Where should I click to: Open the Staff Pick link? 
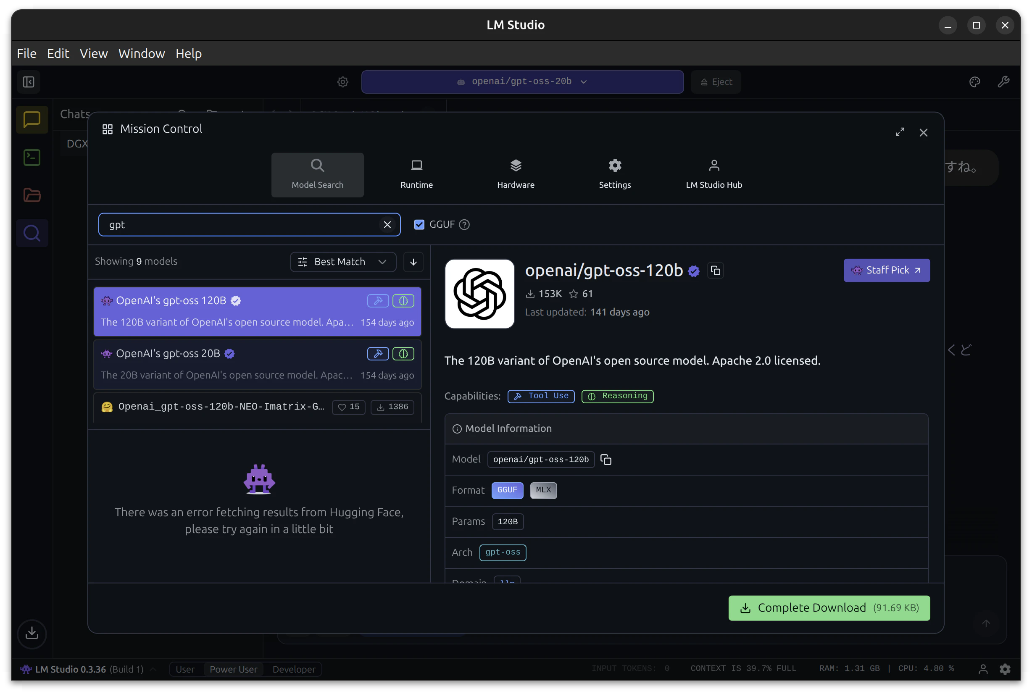pos(886,271)
